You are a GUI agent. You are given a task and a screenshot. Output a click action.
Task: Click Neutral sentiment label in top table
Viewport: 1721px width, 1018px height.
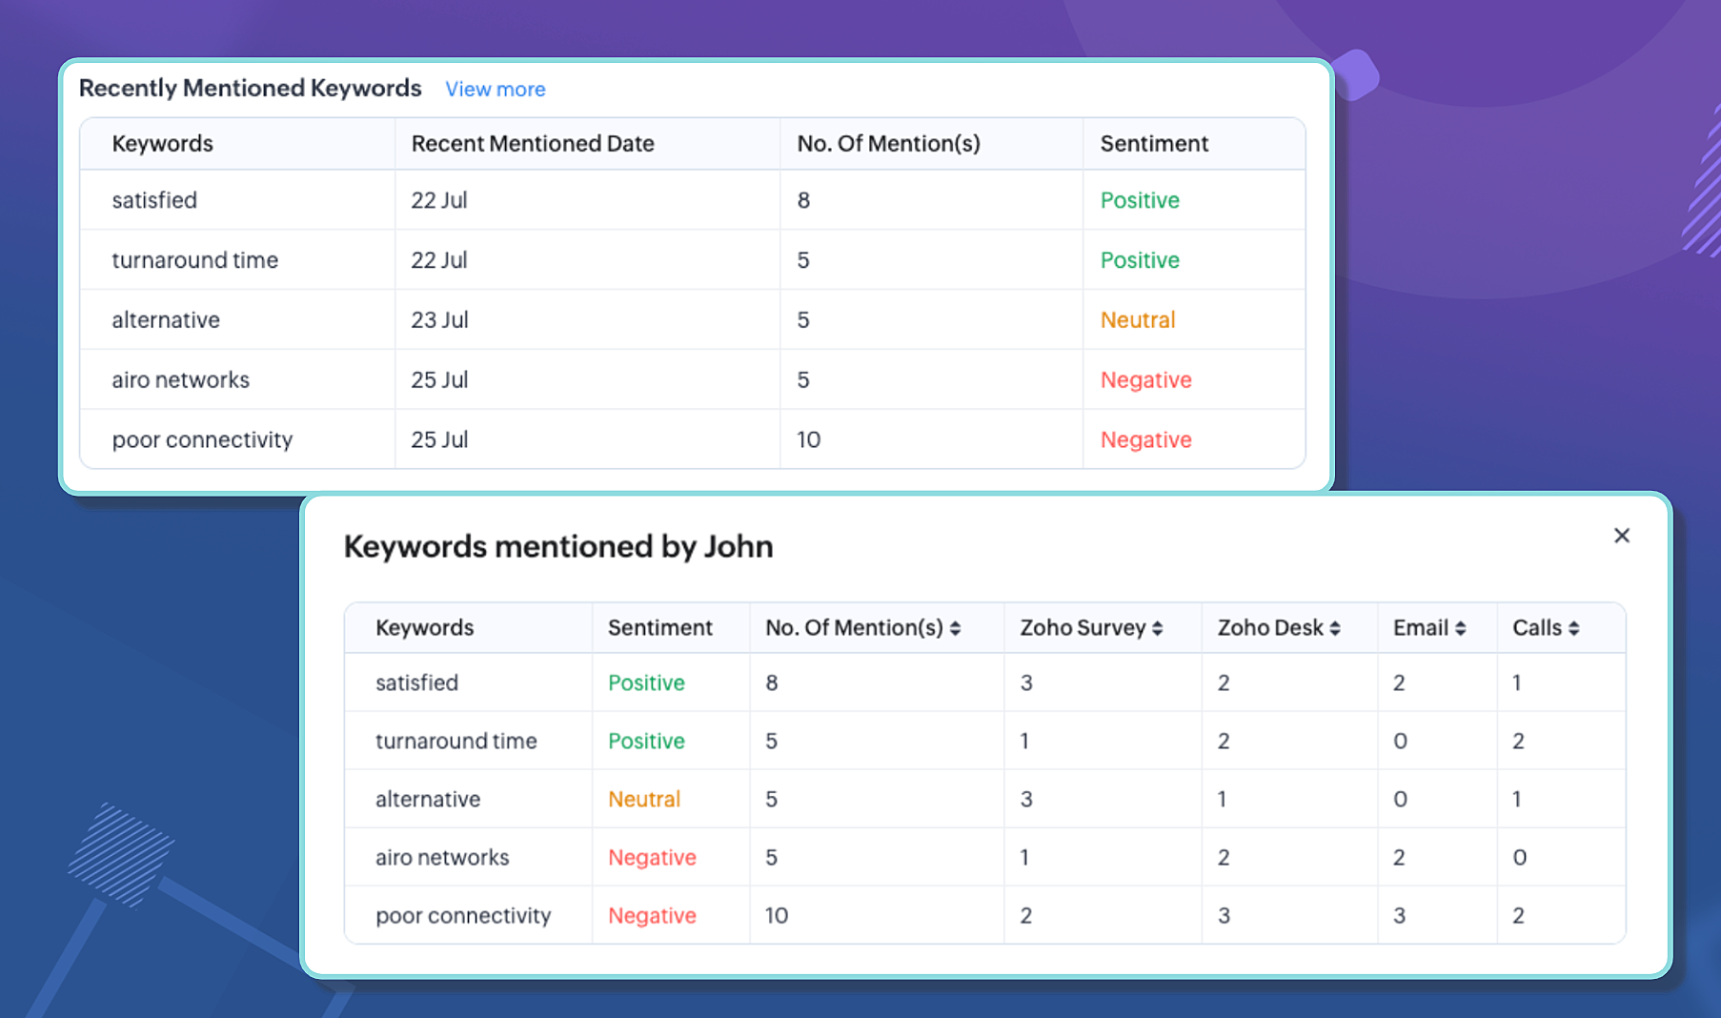pos(1137,320)
